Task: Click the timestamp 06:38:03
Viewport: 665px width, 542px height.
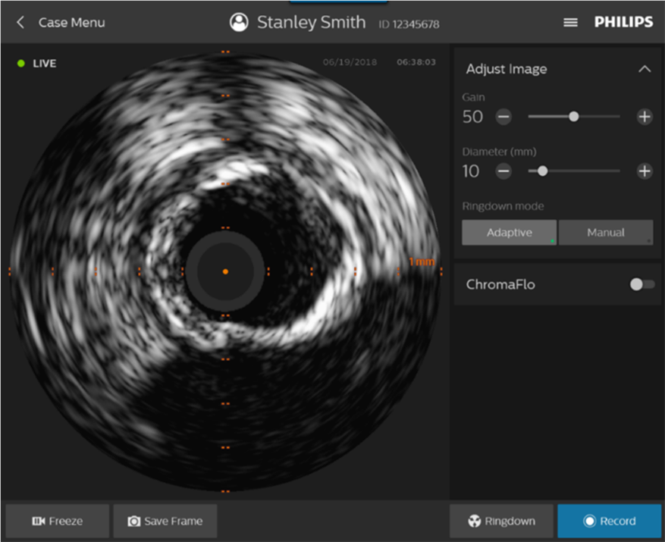Action: [416, 62]
